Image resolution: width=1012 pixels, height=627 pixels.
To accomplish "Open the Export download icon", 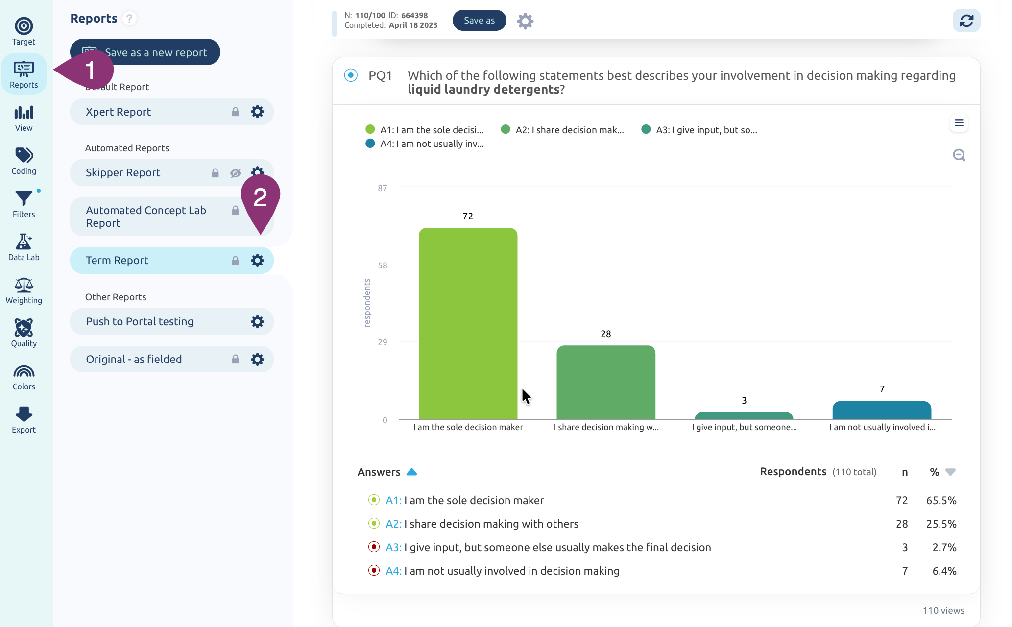I will pyautogui.click(x=24, y=414).
